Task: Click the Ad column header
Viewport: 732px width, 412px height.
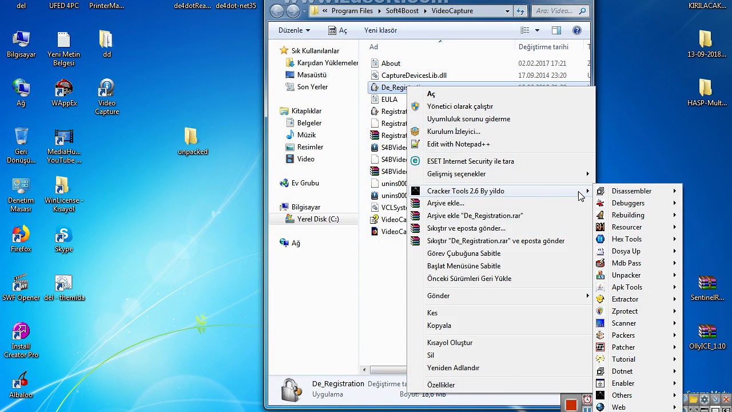Action: [439, 47]
